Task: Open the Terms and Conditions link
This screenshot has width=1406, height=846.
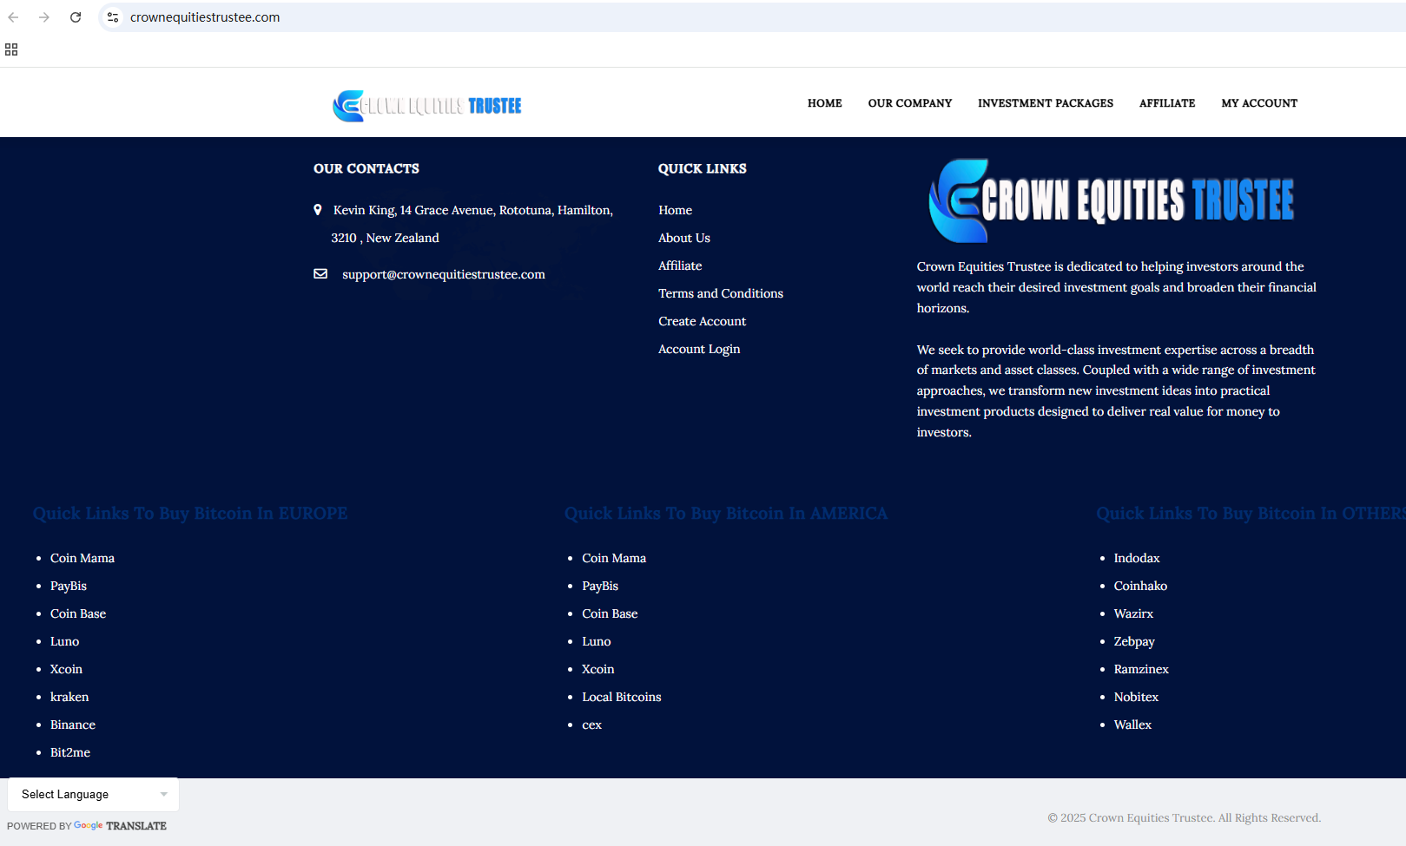Action: pyautogui.click(x=721, y=293)
